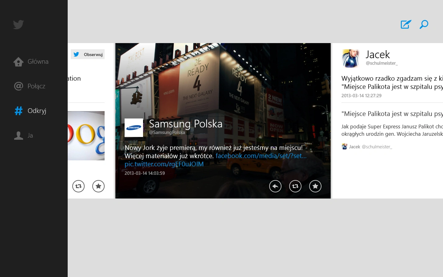
Task: Open the Google logo image thumbnail
Action: 86,136
